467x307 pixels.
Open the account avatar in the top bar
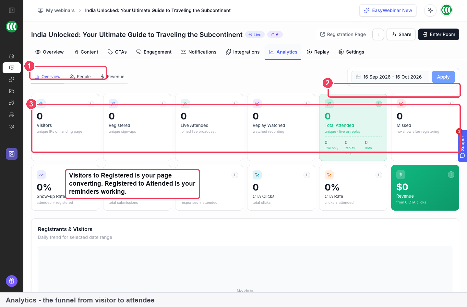447,10
